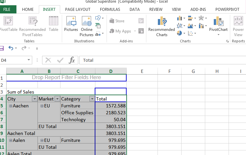Viewport: 246px width, 155px height.
Task: Open the Undo history dropdown arrow
Action: pyautogui.click(x=16, y=48)
